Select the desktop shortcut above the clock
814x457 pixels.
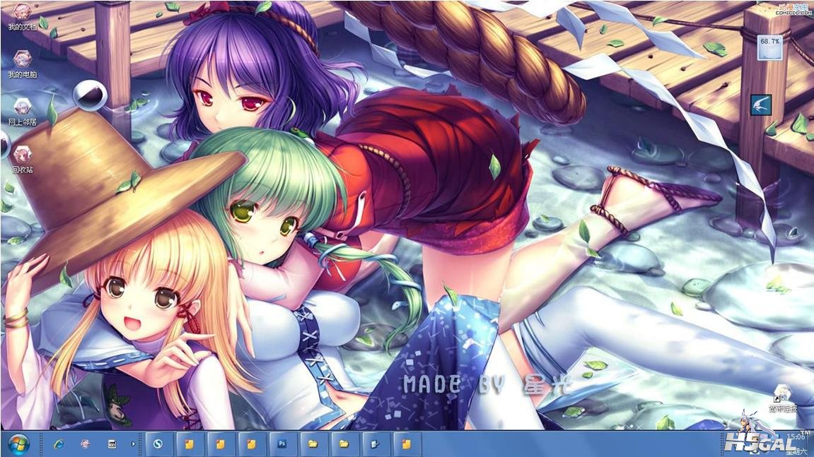[783, 397]
